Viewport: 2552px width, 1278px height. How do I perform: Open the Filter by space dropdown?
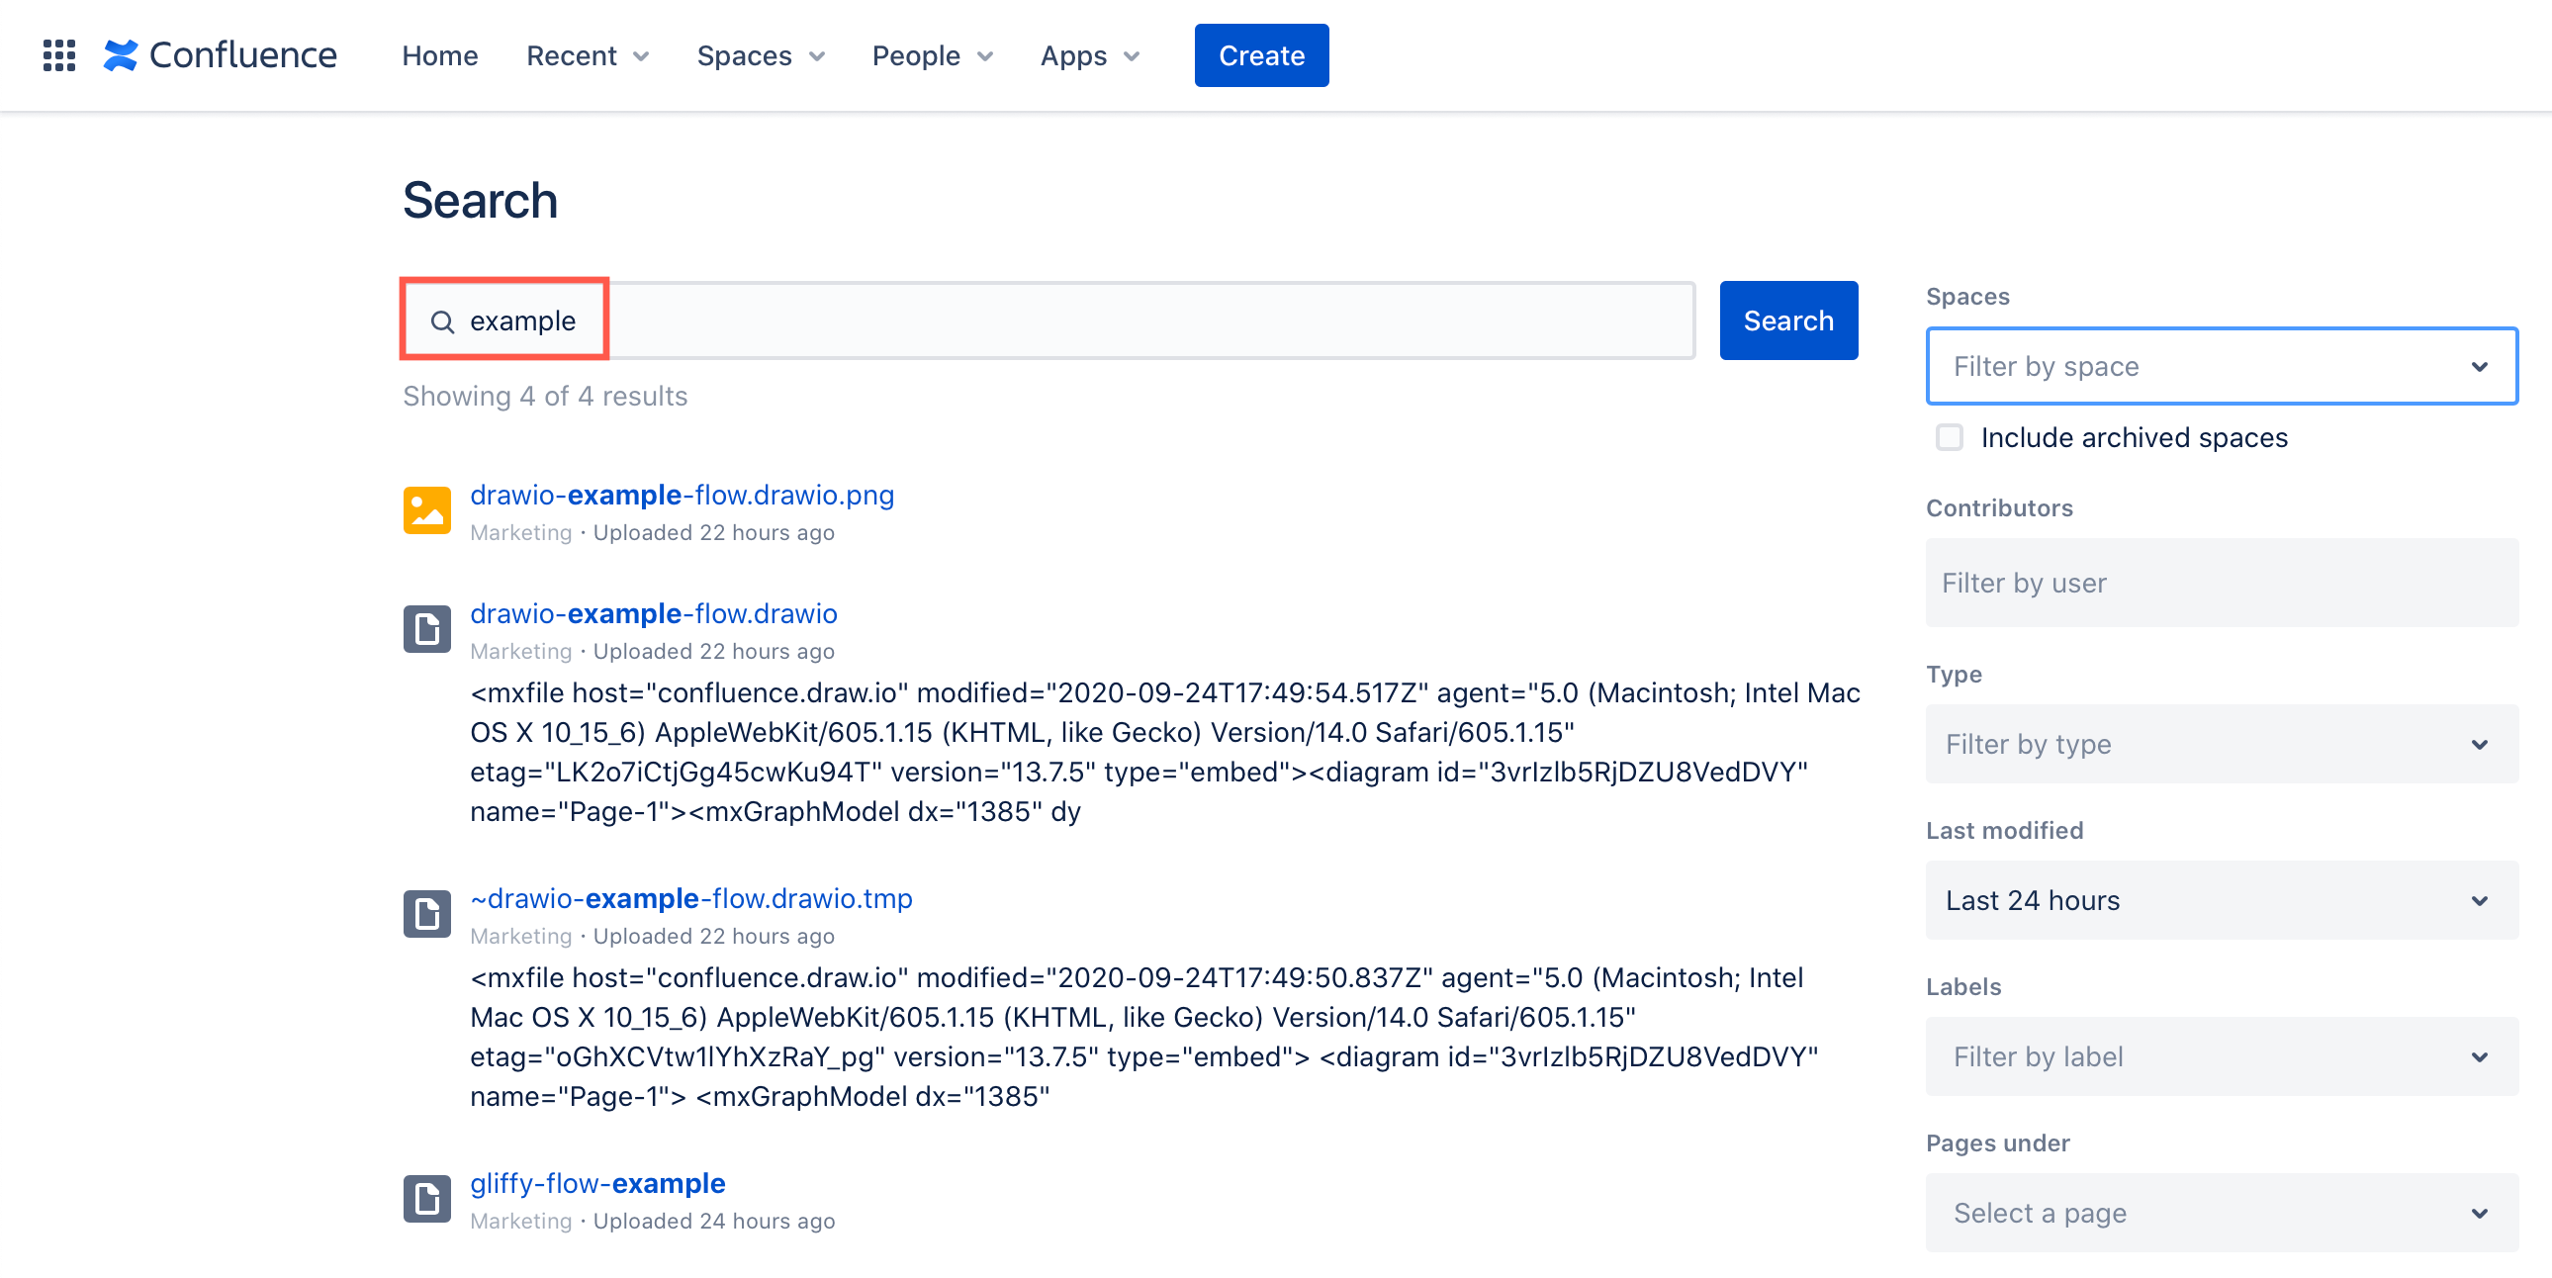(2221, 366)
